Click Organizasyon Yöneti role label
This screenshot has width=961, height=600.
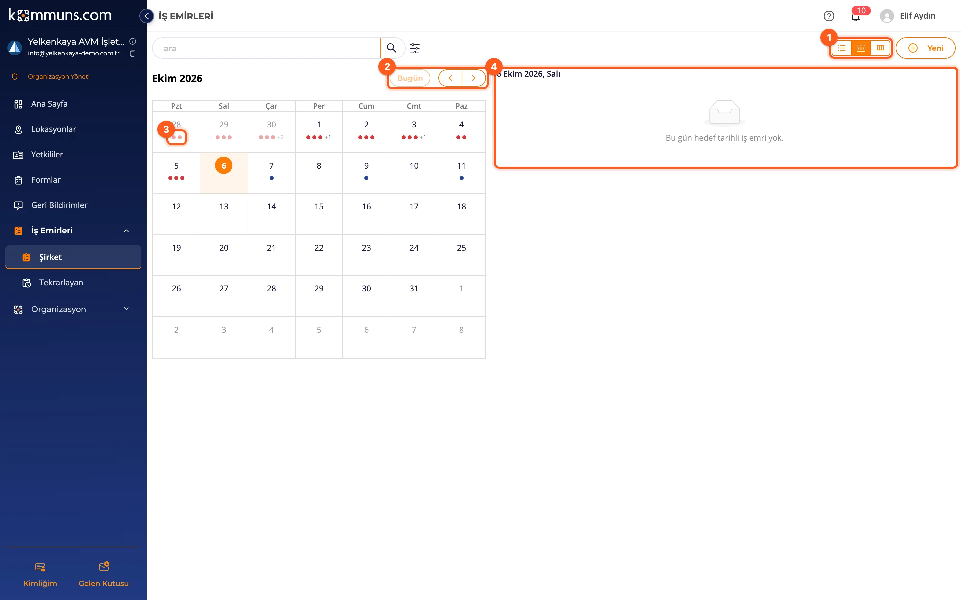[x=59, y=77]
